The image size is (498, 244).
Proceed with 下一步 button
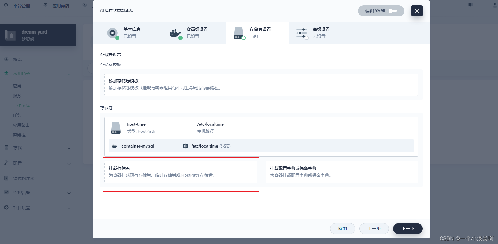(x=408, y=229)
